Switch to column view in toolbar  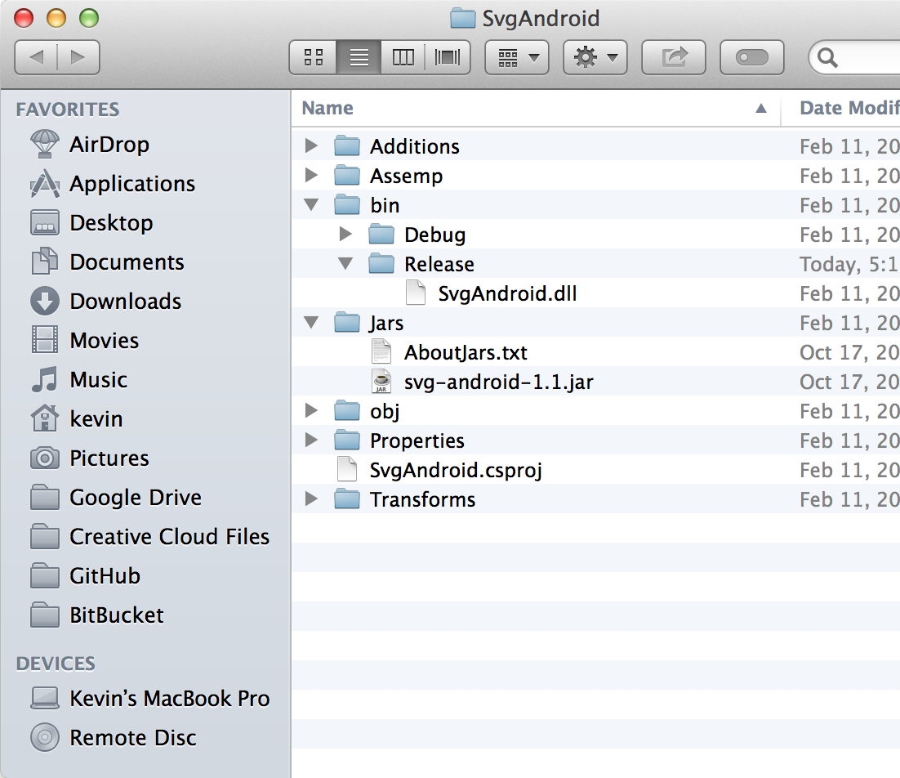(x=403, y=57)
